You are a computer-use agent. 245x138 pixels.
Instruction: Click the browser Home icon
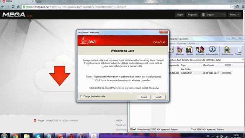(18, 7)
